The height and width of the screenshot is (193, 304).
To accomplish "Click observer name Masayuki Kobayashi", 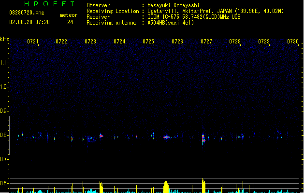I will tap(174, 5).
